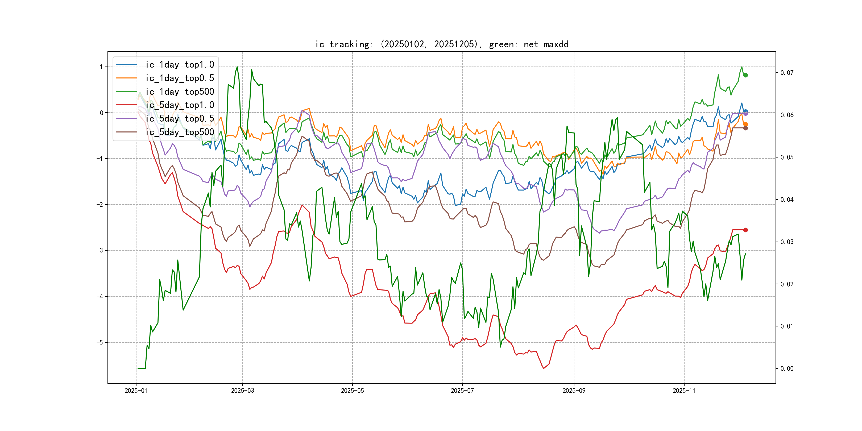Click the orange endpoint marker dot
862x431 pixels.
click(x=745, y=124)
